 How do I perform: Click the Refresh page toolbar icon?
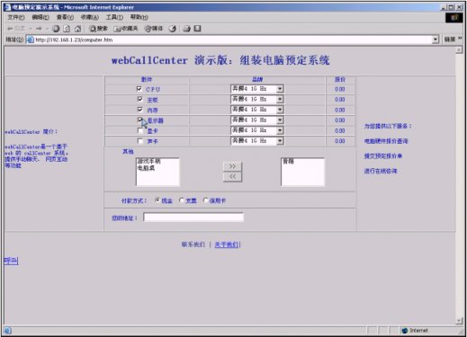[x=67, y=29]
